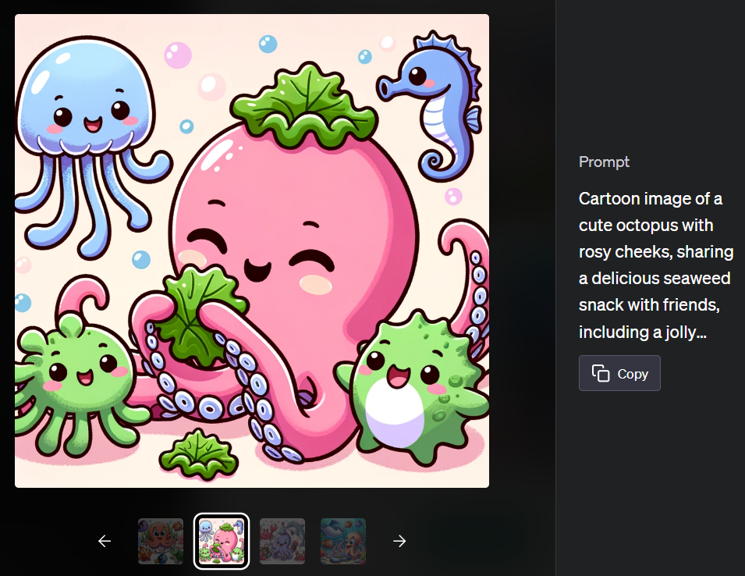Image resolution: width=745 pixels, height=576 pixels.
Task: Click the copy icon beside Copy label
Action: (x=601, y=374)
